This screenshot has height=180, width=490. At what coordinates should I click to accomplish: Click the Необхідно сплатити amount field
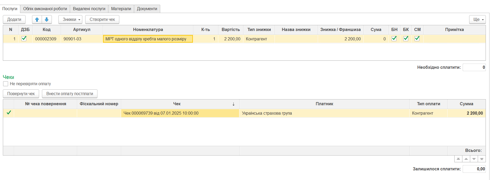coord(474,67)
